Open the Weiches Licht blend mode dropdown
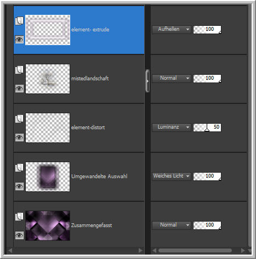The height and width of the screenshot is (259, 256). coord(172,176)
